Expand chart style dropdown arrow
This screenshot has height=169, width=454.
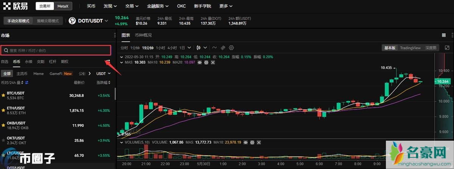tap(205, 48)
